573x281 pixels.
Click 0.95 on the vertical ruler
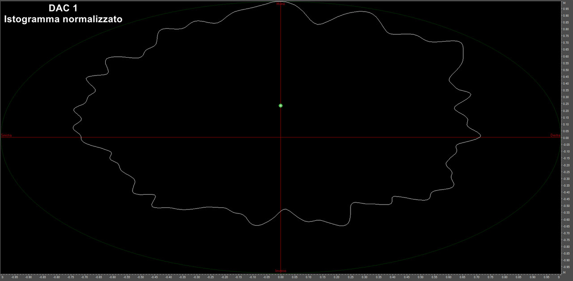point(566,9)
